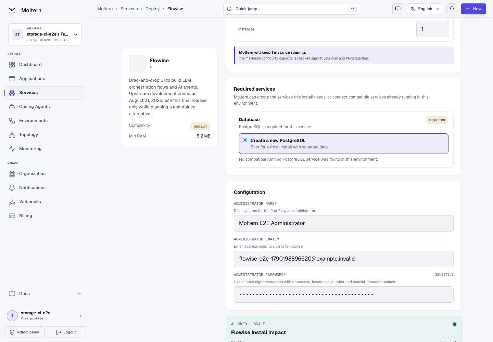Expand the Docs section chevron
Viewport: 493px width, 342px height.
coord(79,294)
